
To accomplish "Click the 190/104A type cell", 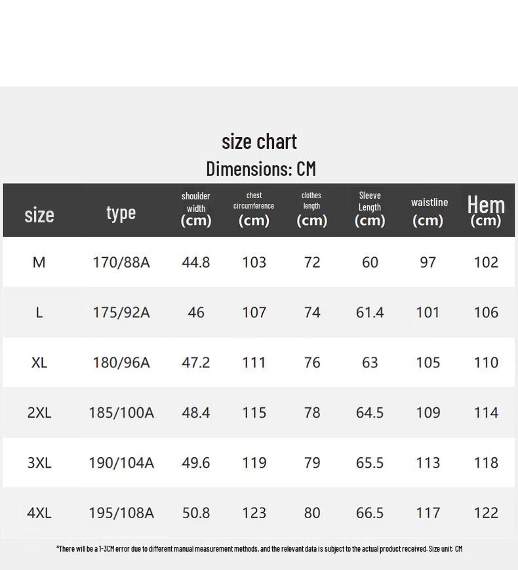I will (121, 463).
